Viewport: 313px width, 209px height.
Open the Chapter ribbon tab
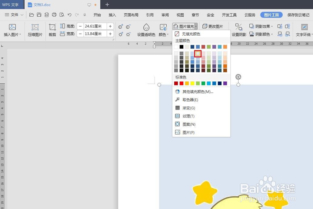click(195, 15)
